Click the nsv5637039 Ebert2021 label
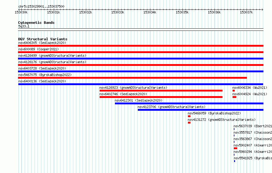The height and width of the screenshot is (173, 272). click(x=253, y=126)
